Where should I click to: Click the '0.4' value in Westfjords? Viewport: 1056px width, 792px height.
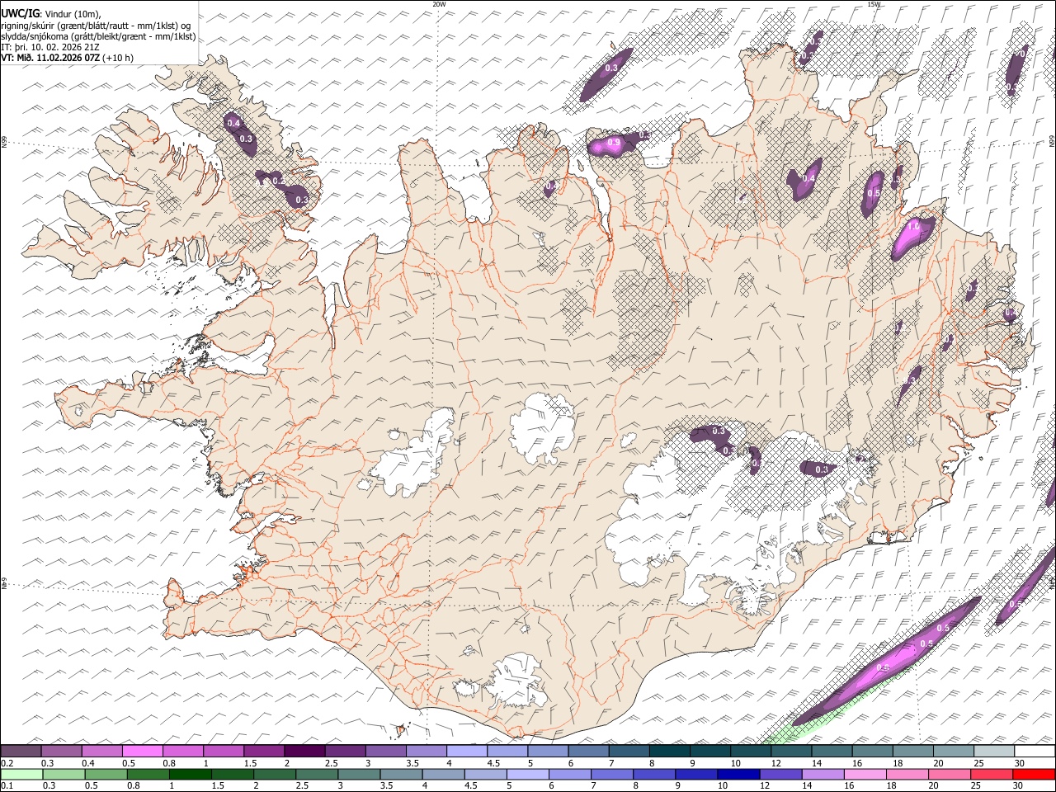click(233, 124)
